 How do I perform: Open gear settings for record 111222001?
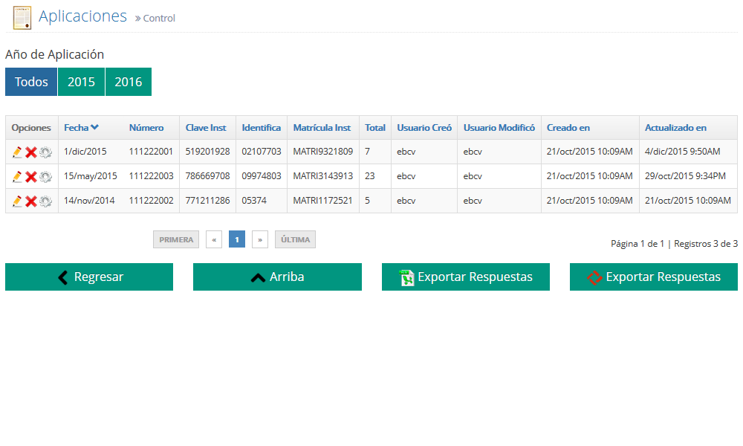[x=45, y=152]
